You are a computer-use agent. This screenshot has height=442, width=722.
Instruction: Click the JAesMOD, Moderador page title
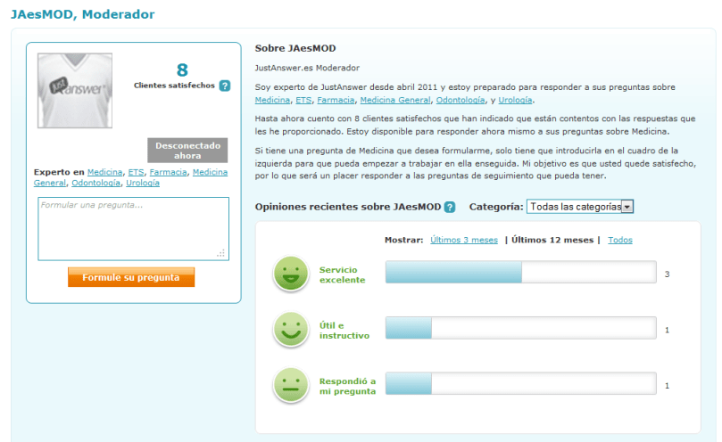click(x=83, y=14)
